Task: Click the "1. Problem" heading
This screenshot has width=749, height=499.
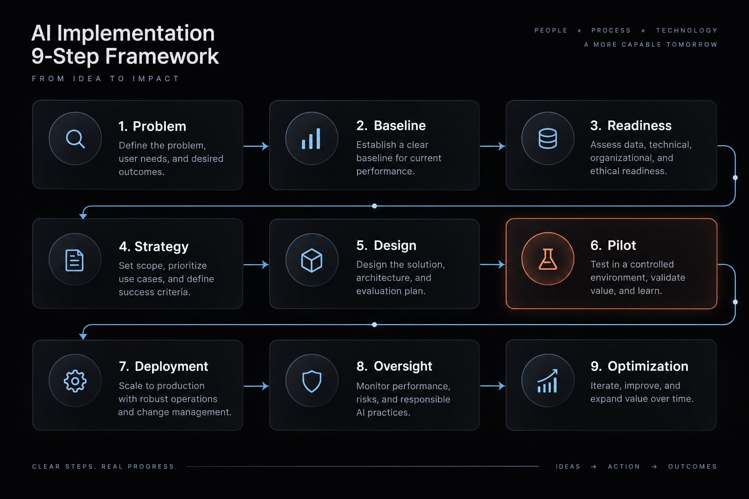Action: pyautogui.click(x=152, y=126)
